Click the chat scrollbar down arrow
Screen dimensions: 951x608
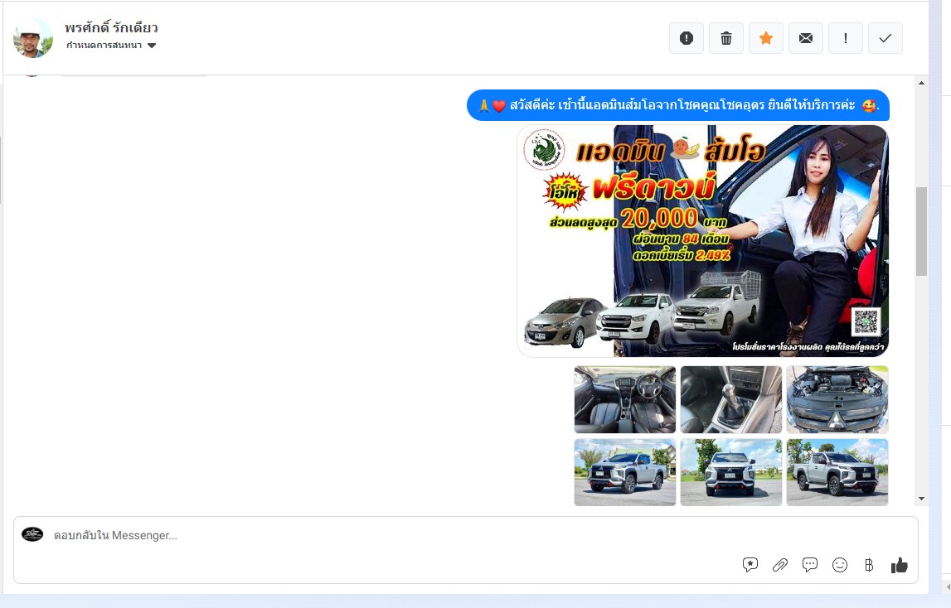tap(921, 499)
